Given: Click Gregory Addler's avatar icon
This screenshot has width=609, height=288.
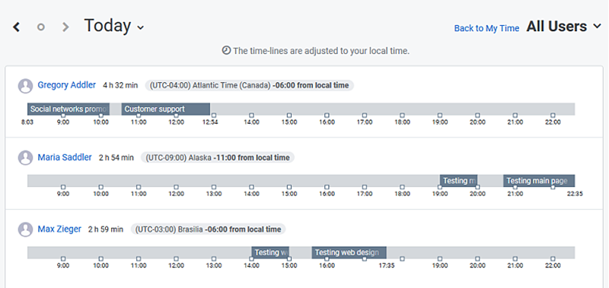Looking at the screenshot, I should coord(26,86).
